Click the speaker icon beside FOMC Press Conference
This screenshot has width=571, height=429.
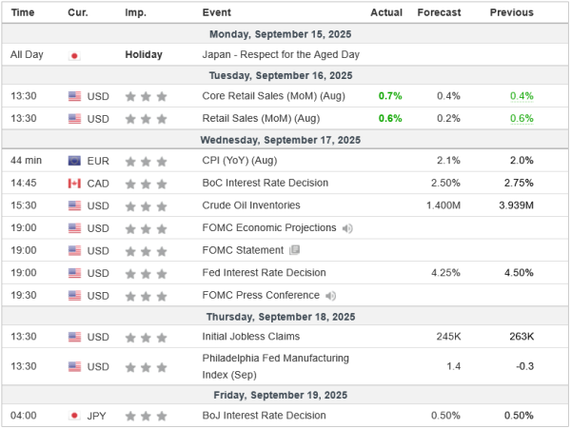[x=329, y=296]
